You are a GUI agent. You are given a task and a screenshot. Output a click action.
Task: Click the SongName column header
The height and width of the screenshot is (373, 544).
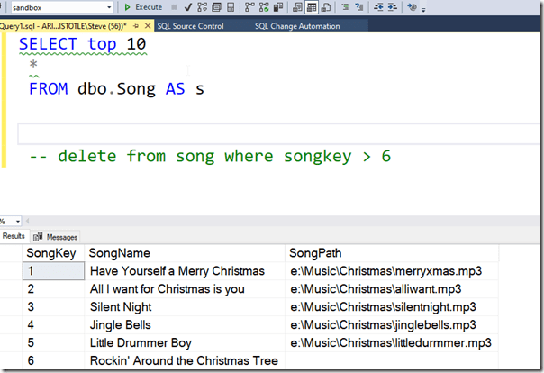tap(185, 253)
